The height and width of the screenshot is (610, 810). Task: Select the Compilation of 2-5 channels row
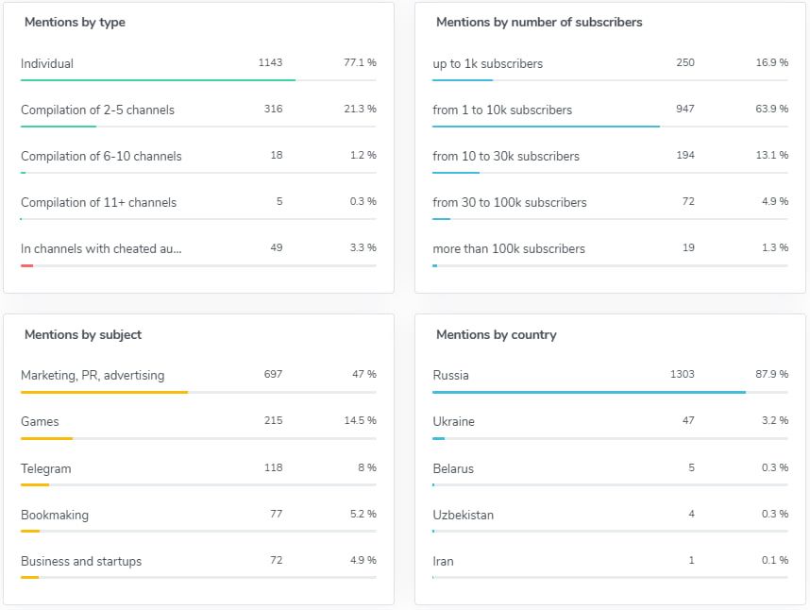point(97,110)
